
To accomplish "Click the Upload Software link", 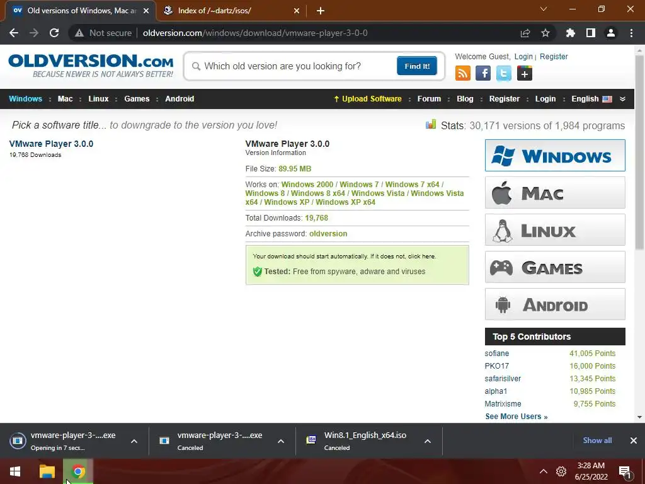I will [x=368, y=99].
